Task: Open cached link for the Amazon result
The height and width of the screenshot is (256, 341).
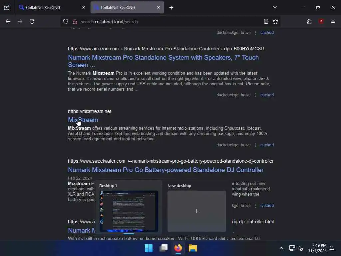Action: [267, 95]
